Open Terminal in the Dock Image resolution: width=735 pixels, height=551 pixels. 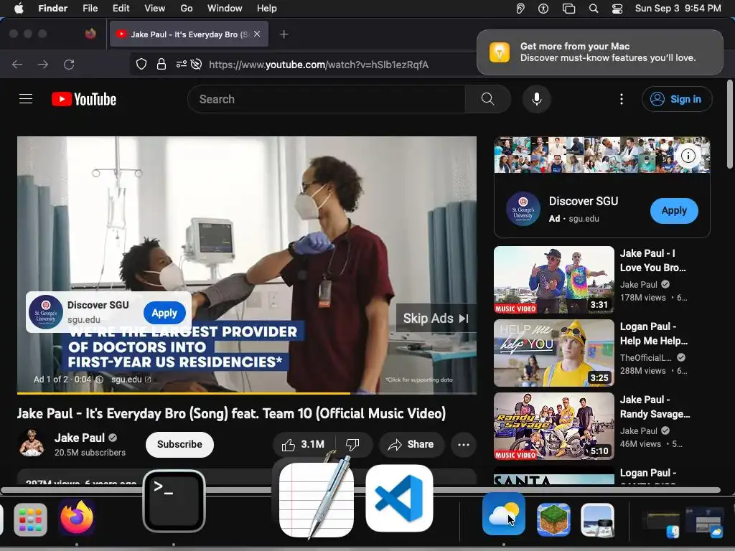coord(174,501)
